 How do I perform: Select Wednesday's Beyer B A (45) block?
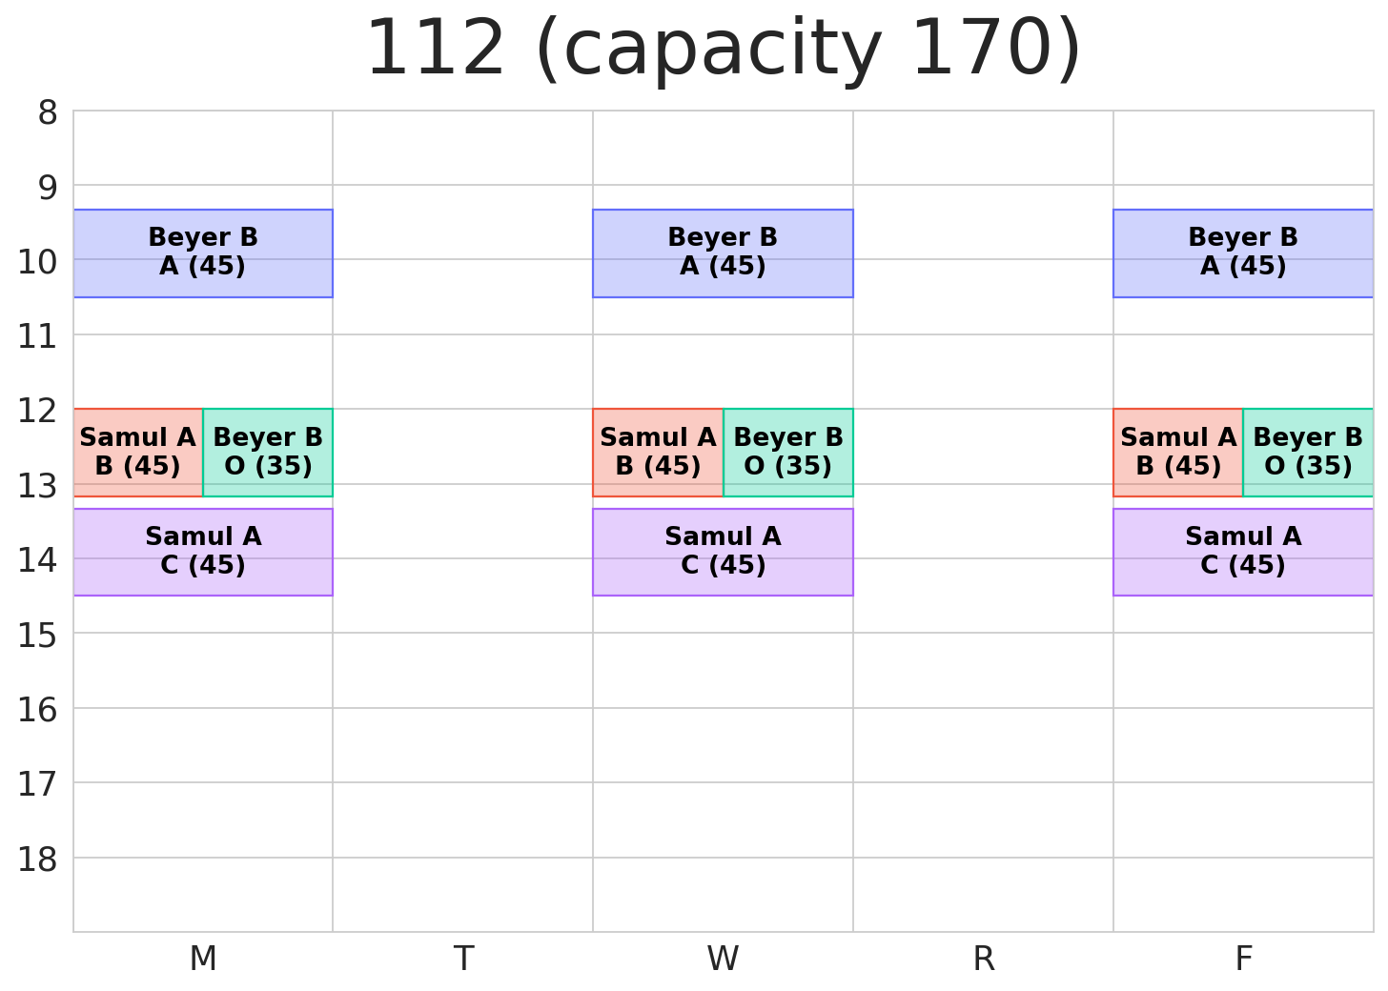pos(723,253)
